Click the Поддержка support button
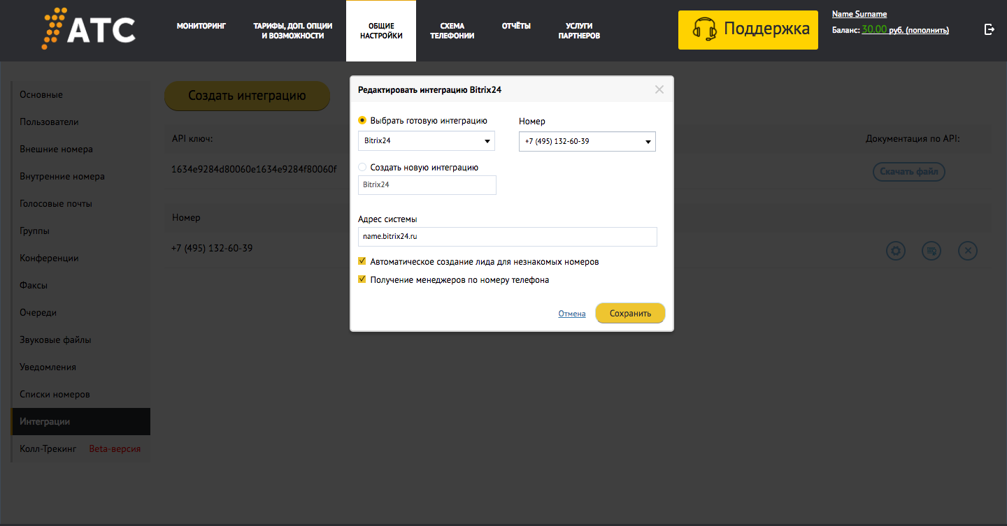The height and width of the screenshot is (526, 1007). tap(748, 30)
